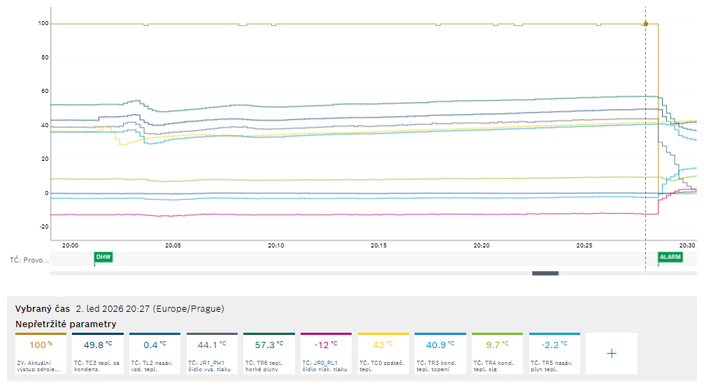
Task: Click the selected time text 2. led 2026
Action: pos(112,308)
